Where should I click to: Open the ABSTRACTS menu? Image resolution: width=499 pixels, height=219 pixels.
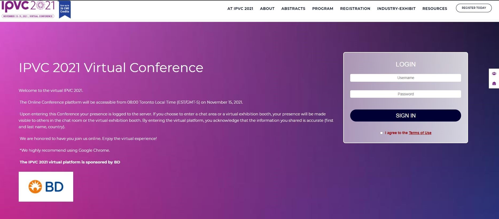[293, 9]
